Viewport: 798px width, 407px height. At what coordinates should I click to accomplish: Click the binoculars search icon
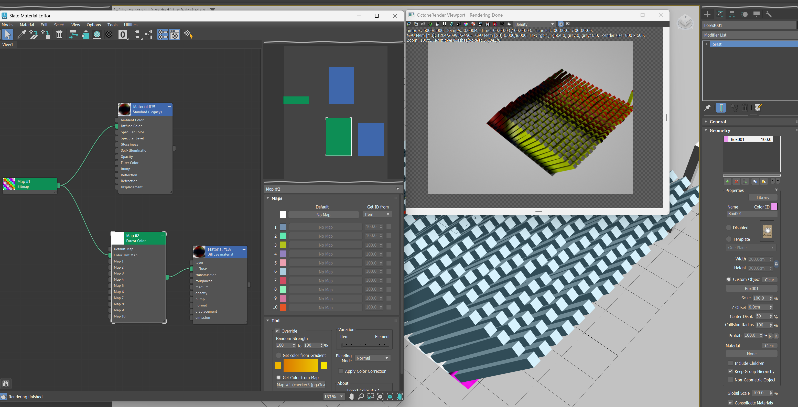pyautogui.click(x=6, y=384)
